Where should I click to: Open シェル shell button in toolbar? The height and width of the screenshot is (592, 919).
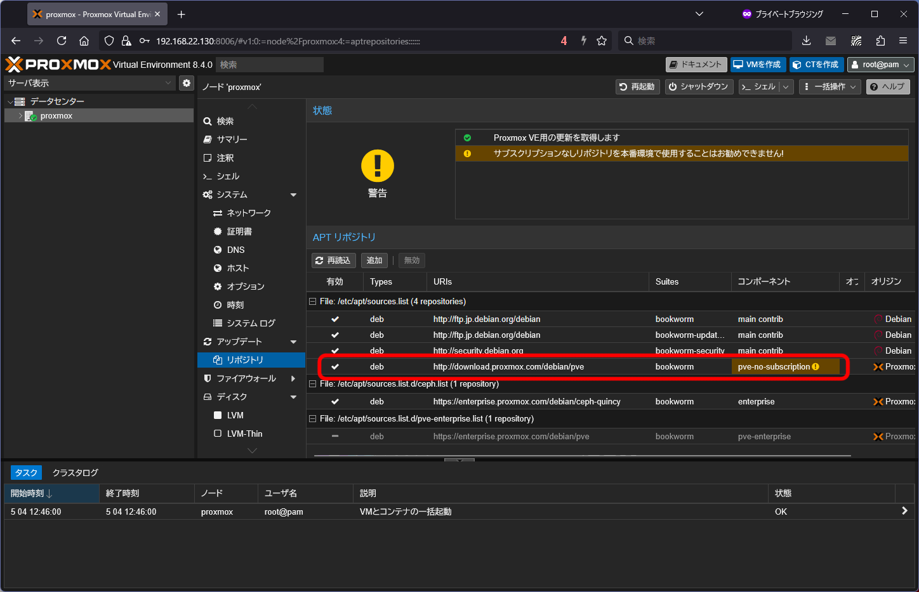coord(758,87)
